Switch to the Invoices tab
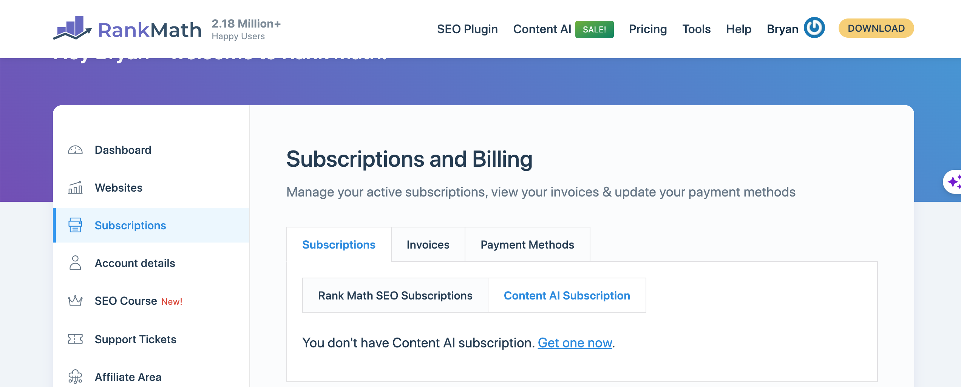 click(428, 245)
